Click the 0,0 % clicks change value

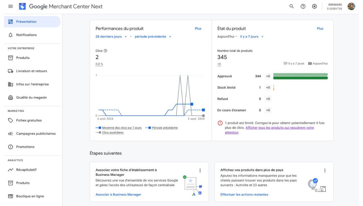tap(99, 64)
